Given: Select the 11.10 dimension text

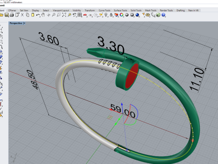Looking at the screenshot, I should tap(197, 79).
